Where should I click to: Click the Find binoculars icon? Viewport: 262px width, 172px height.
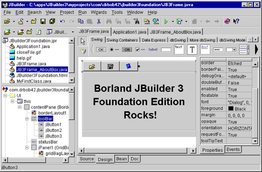109,21
